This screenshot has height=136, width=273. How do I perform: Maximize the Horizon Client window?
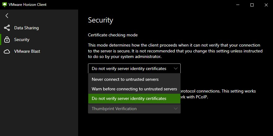[252, 5]
